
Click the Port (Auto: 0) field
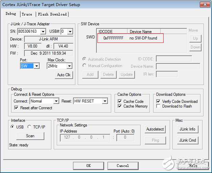125,137
